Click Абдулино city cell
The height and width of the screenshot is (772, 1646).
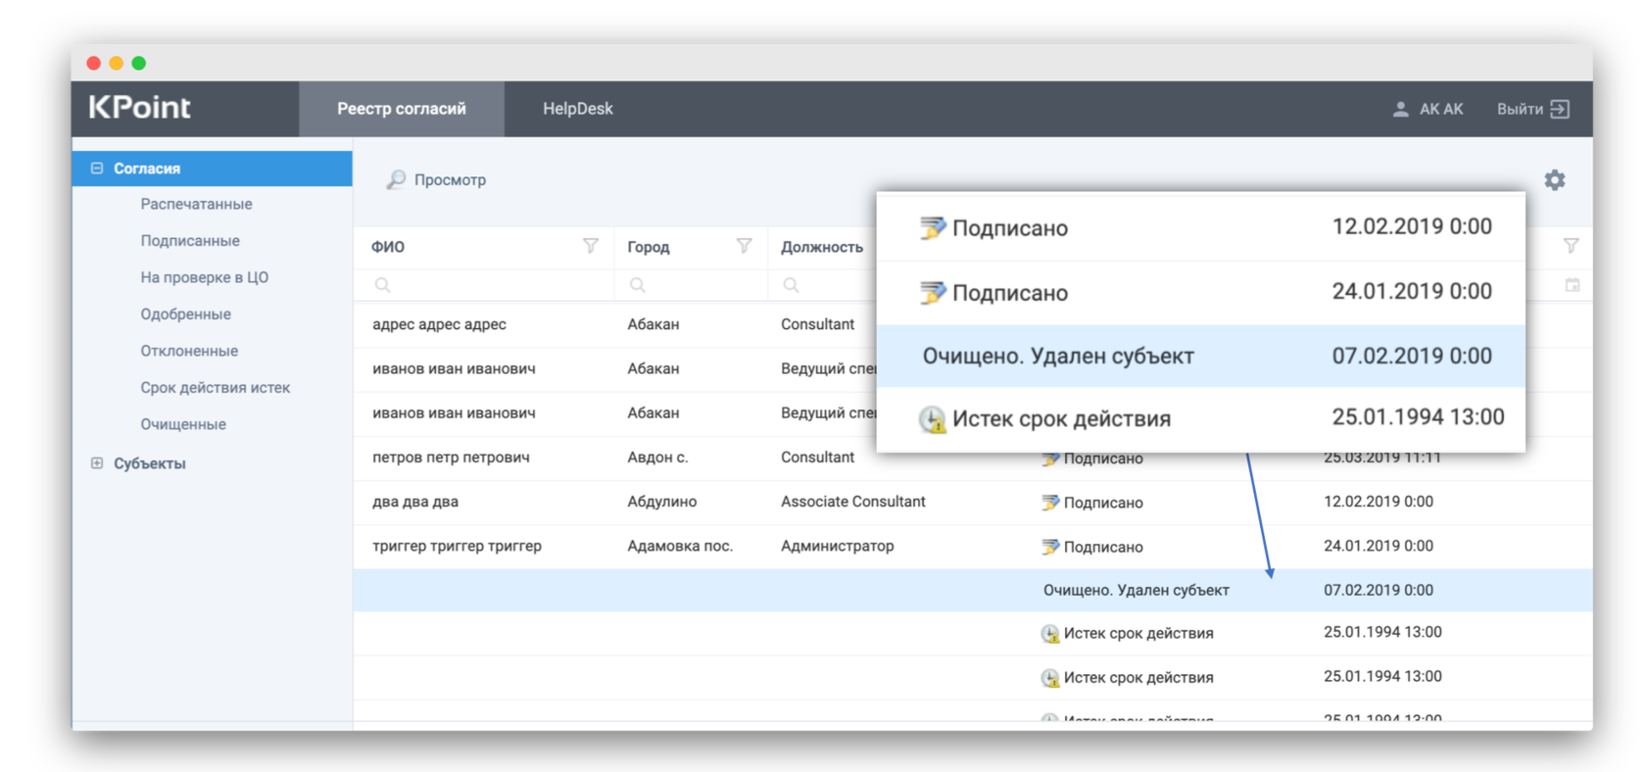point(662,502)
